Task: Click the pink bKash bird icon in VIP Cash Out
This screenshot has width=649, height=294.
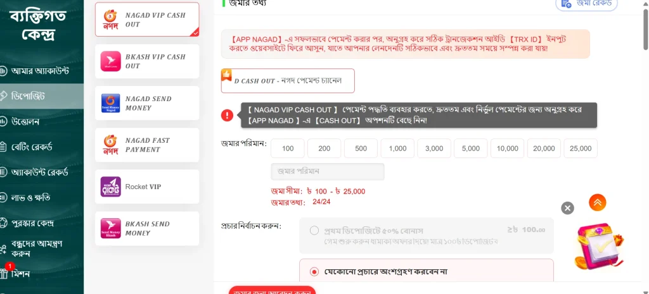Action: (x=110, y=61)
